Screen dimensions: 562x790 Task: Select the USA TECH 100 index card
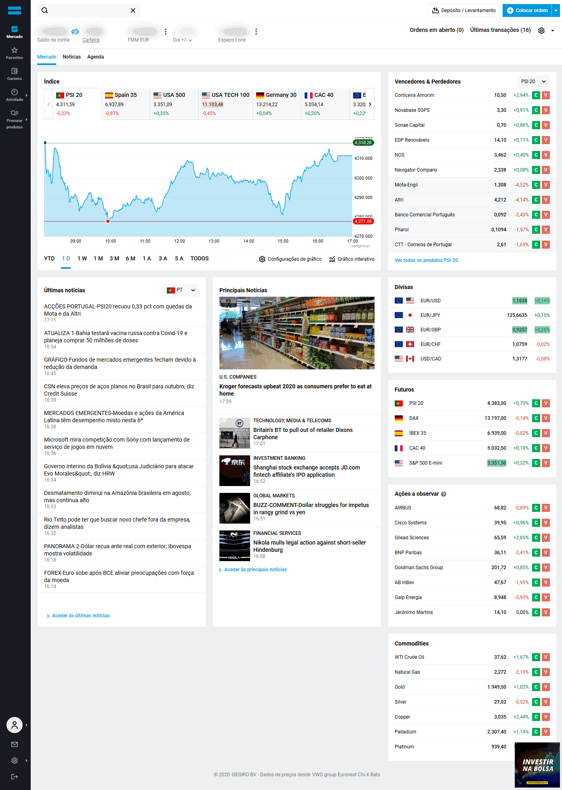point(226,104)
